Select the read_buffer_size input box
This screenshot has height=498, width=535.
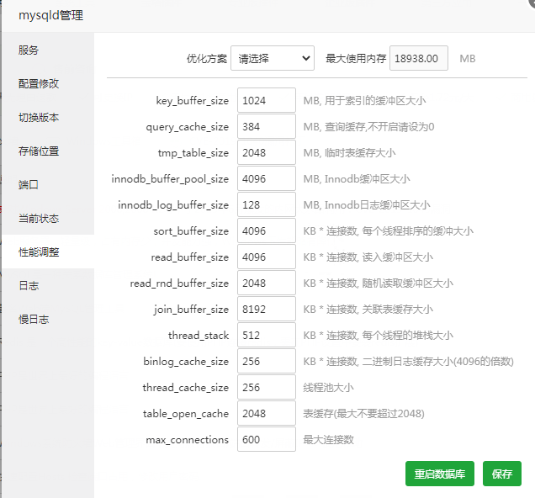[267, 257]
